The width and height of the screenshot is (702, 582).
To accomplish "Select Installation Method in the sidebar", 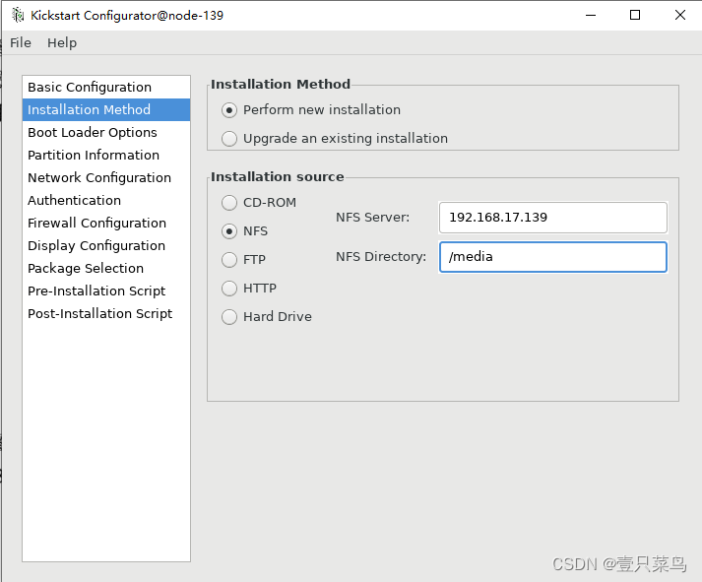I will tap(106, 109).
